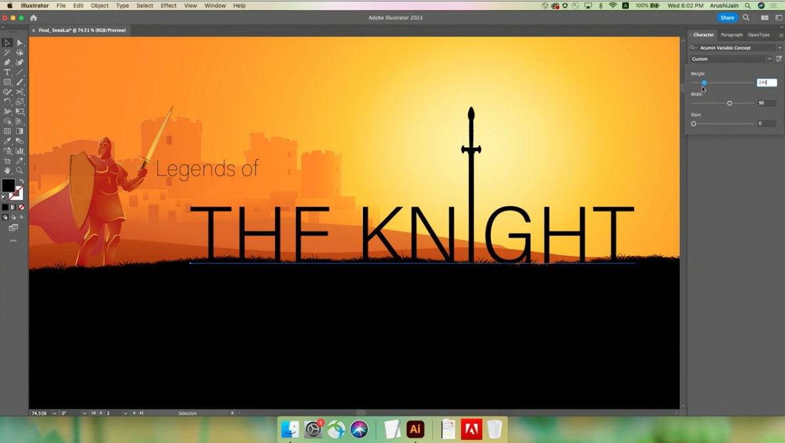Move the Weight slider handle

704,83
